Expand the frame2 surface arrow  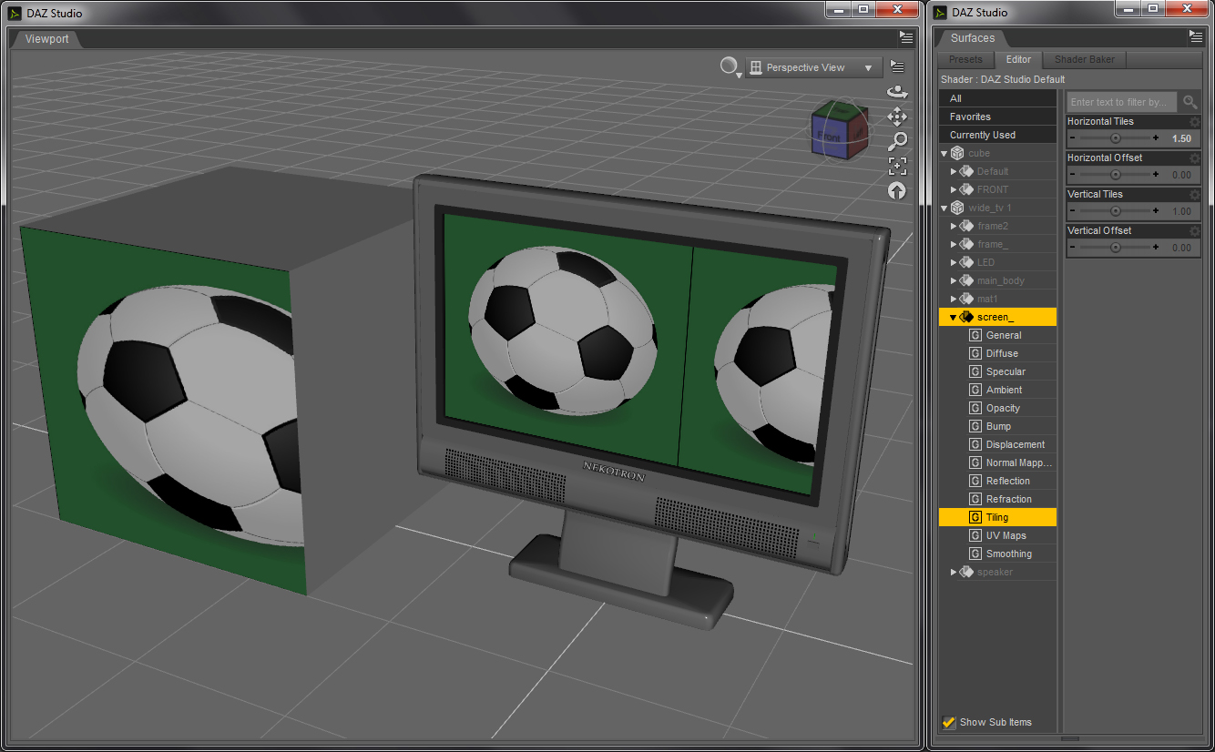pos(954,226)
